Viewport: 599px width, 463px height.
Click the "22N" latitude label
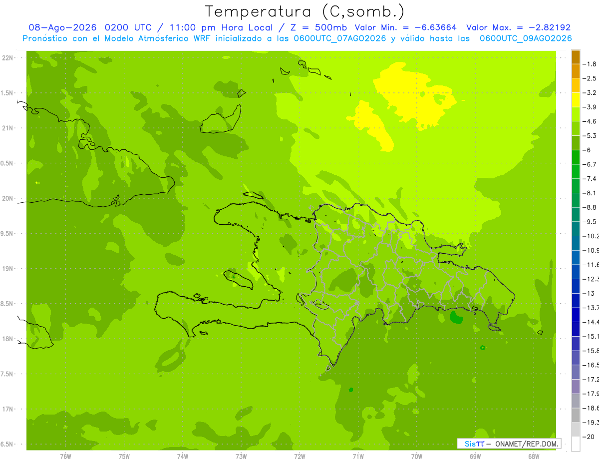pyautogui.click(x=7, y=58)
